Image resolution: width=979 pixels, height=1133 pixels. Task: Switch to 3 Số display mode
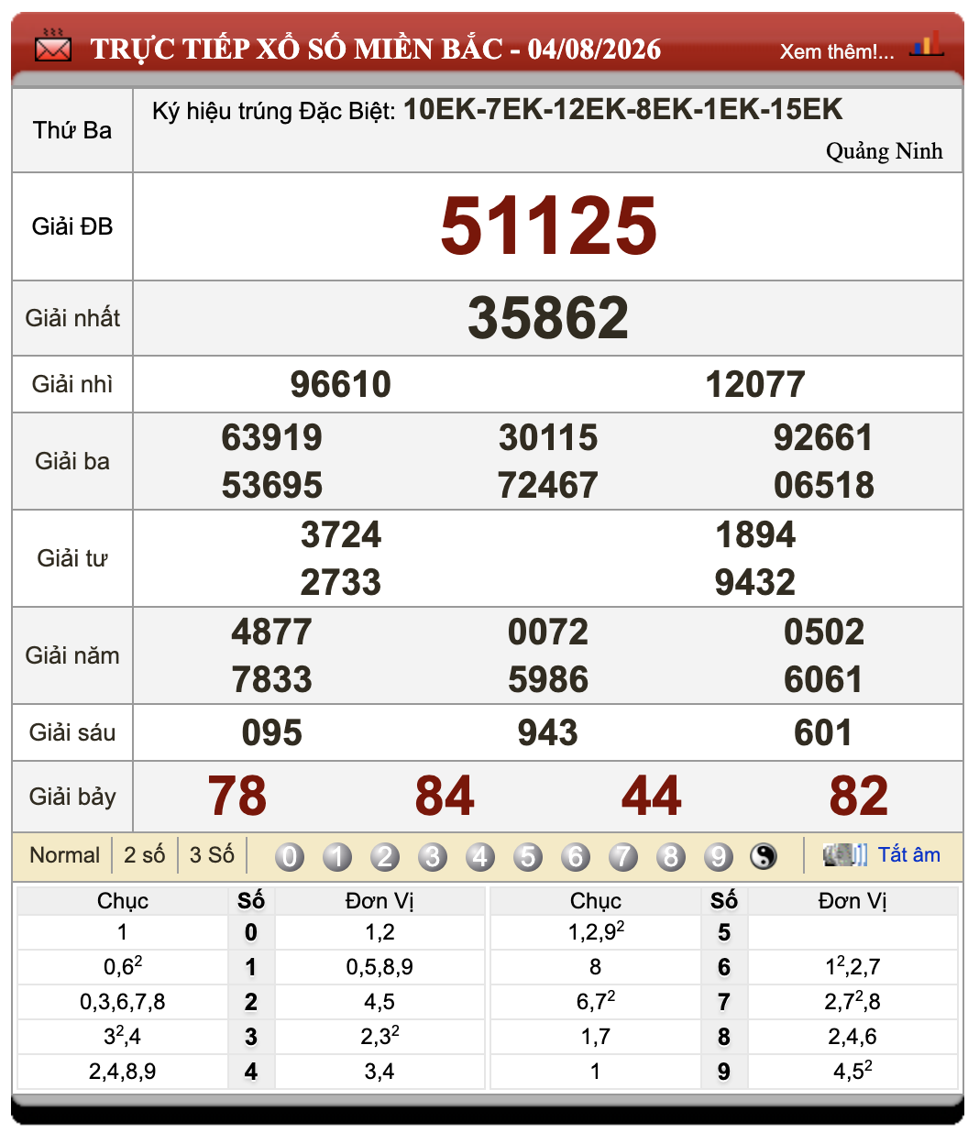pos(212,854)
